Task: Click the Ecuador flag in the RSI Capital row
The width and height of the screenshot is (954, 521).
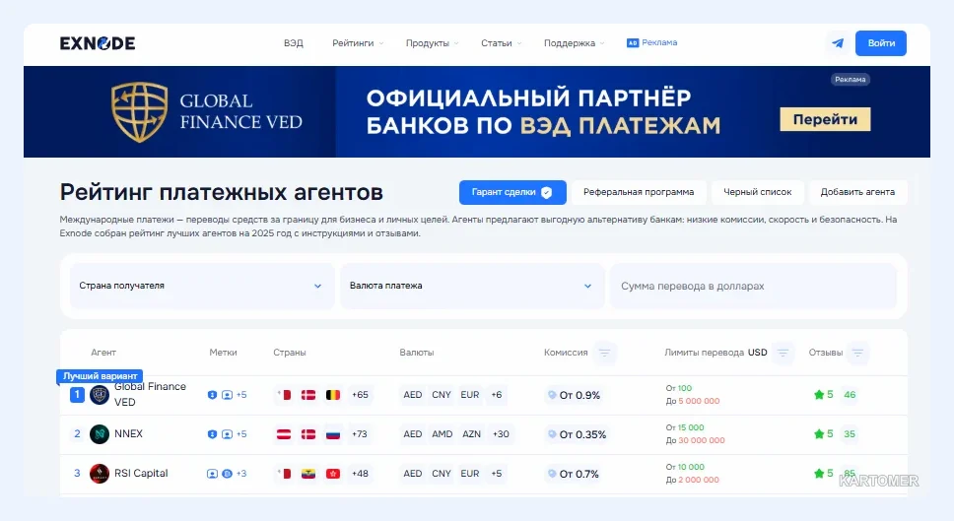Action: [308, 474]
